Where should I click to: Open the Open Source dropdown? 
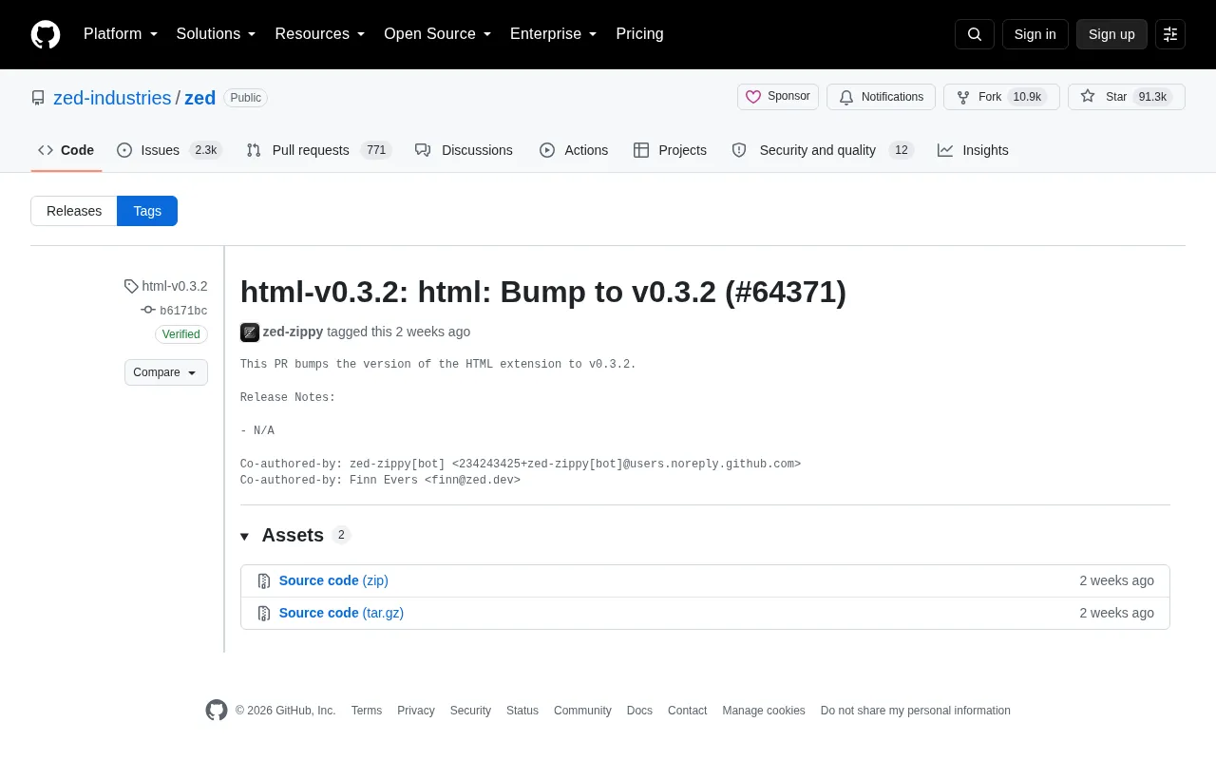pos(438,34)
